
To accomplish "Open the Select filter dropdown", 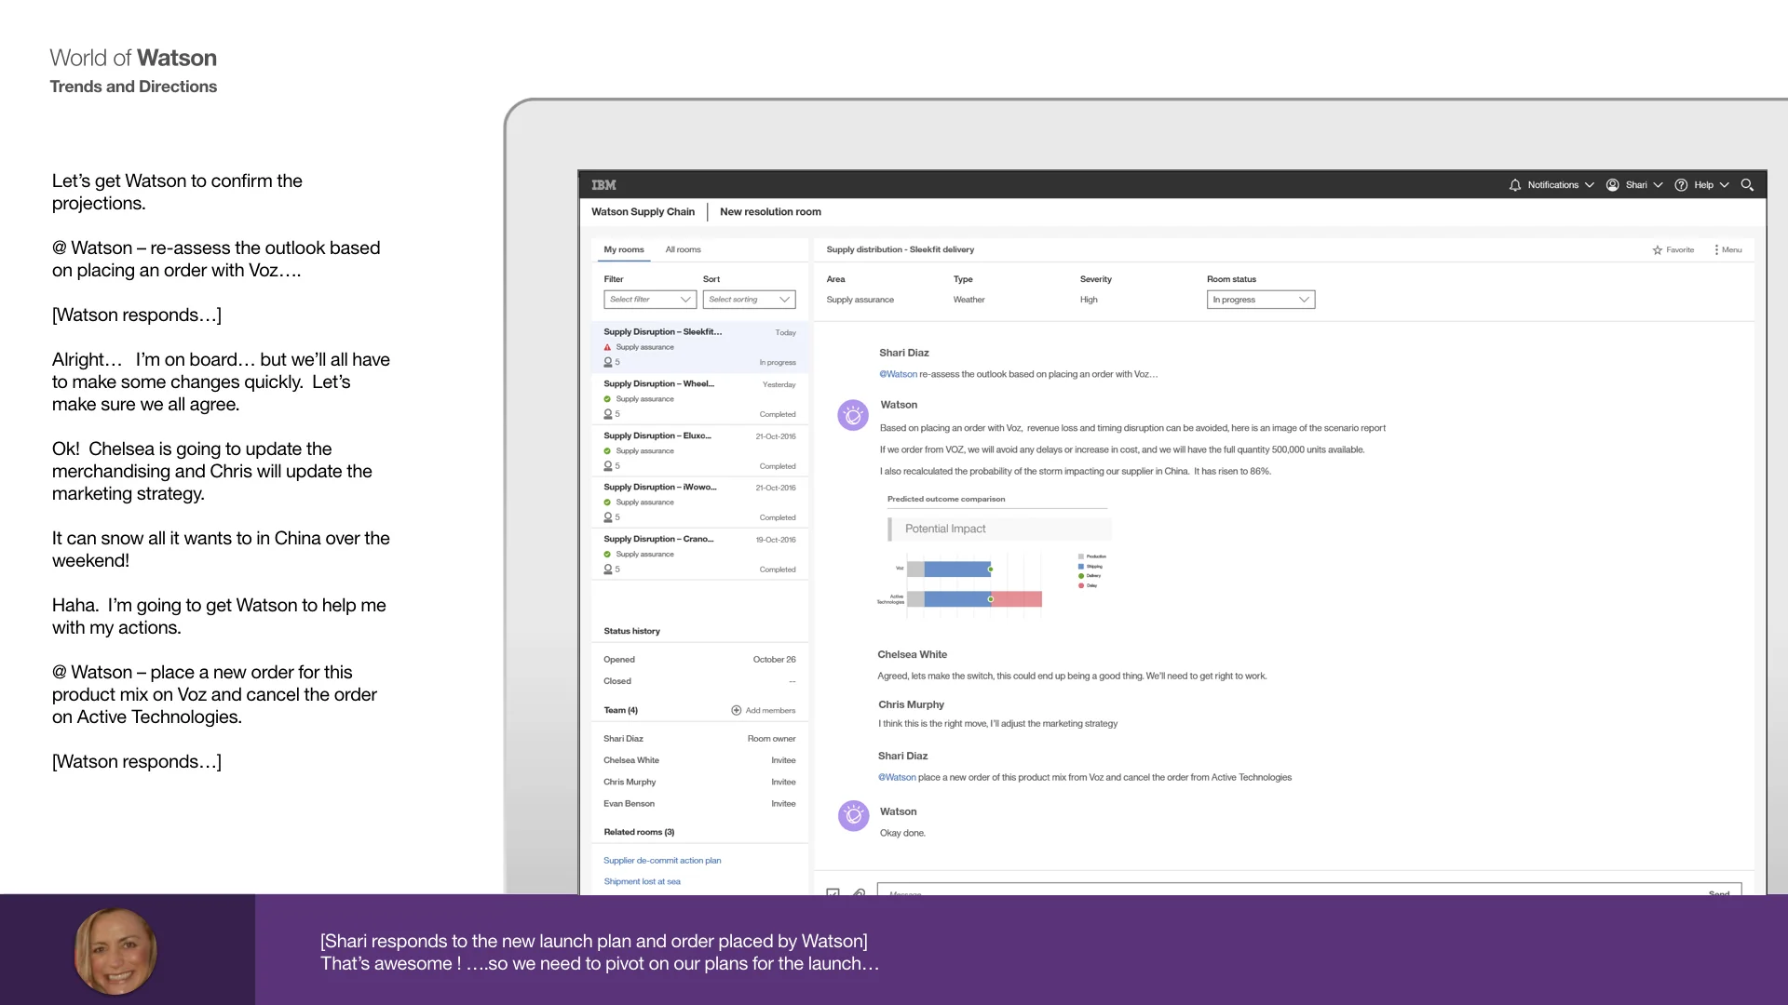I will [650, 300].
